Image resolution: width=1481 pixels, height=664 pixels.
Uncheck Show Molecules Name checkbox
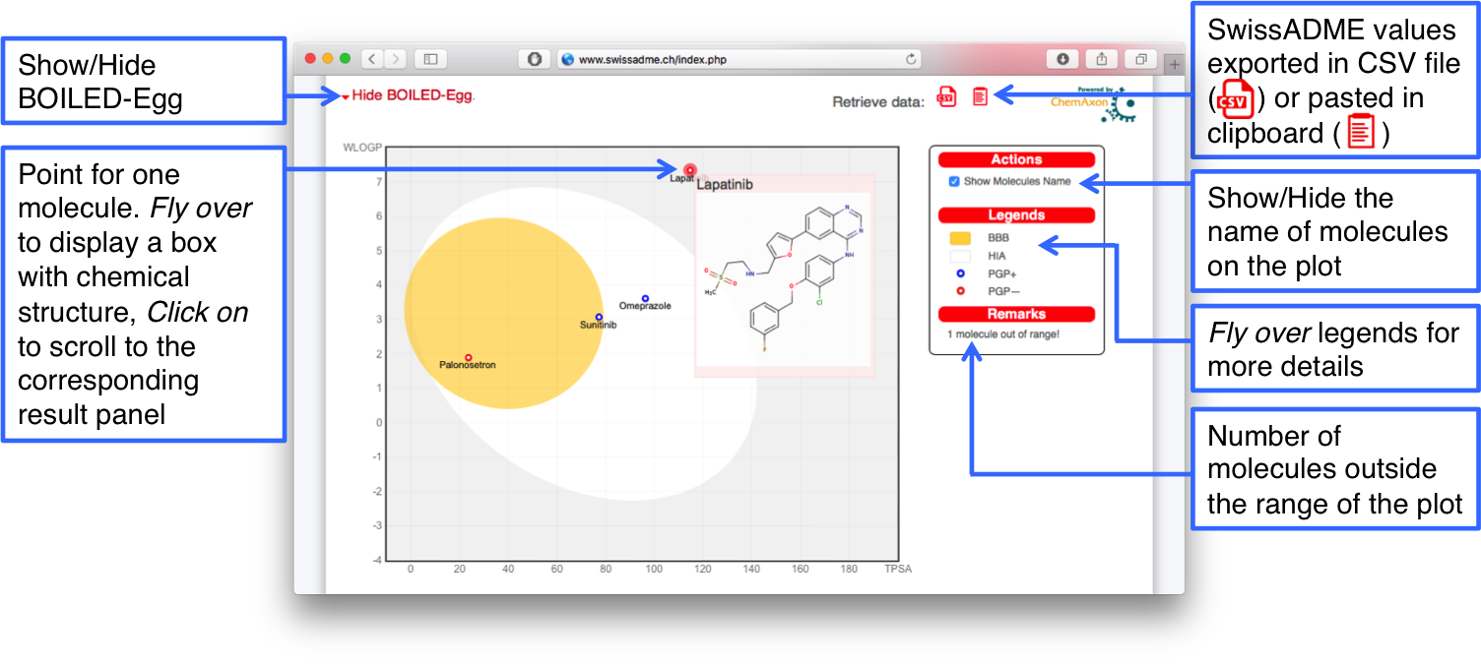pos(953,182)
